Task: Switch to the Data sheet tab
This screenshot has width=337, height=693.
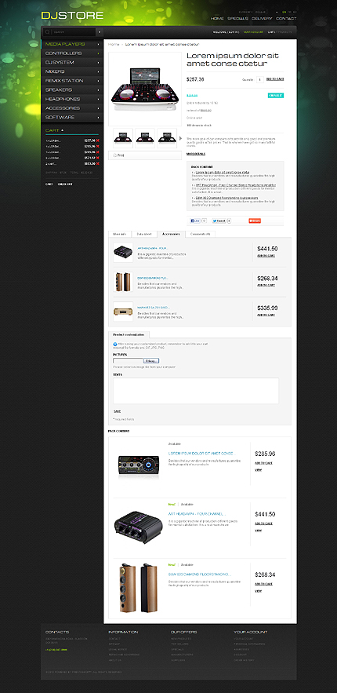Action: pyautogui.click(x=143, y=234)
